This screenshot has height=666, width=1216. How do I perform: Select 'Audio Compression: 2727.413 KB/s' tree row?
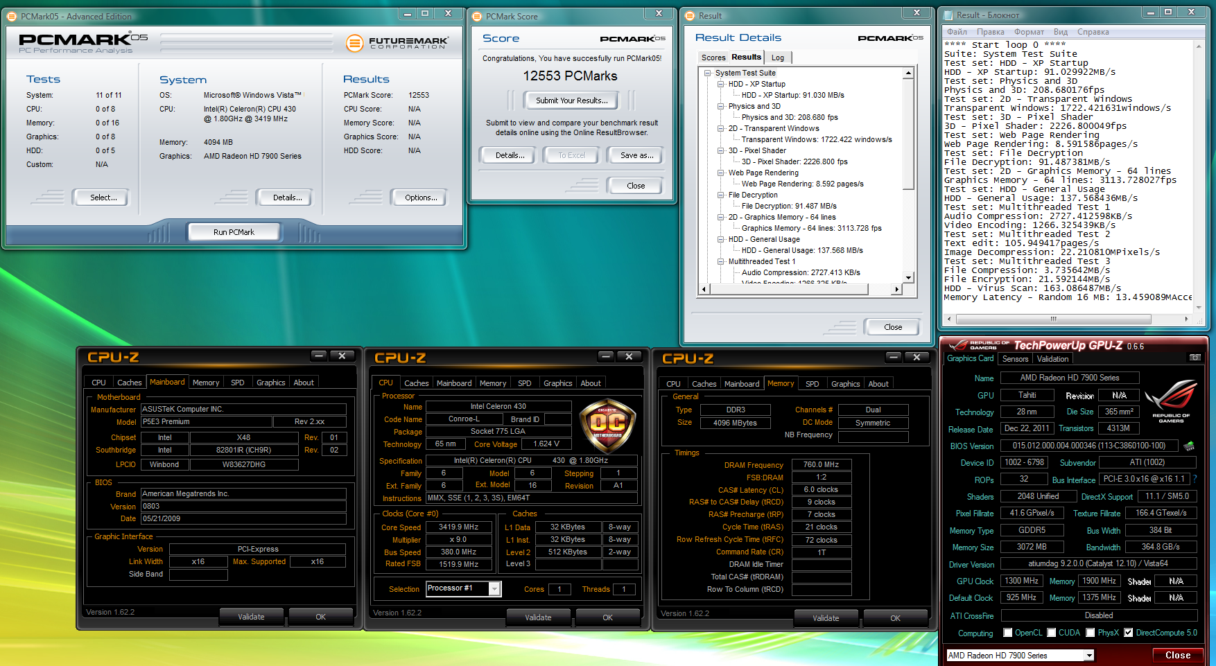point(801,272)
